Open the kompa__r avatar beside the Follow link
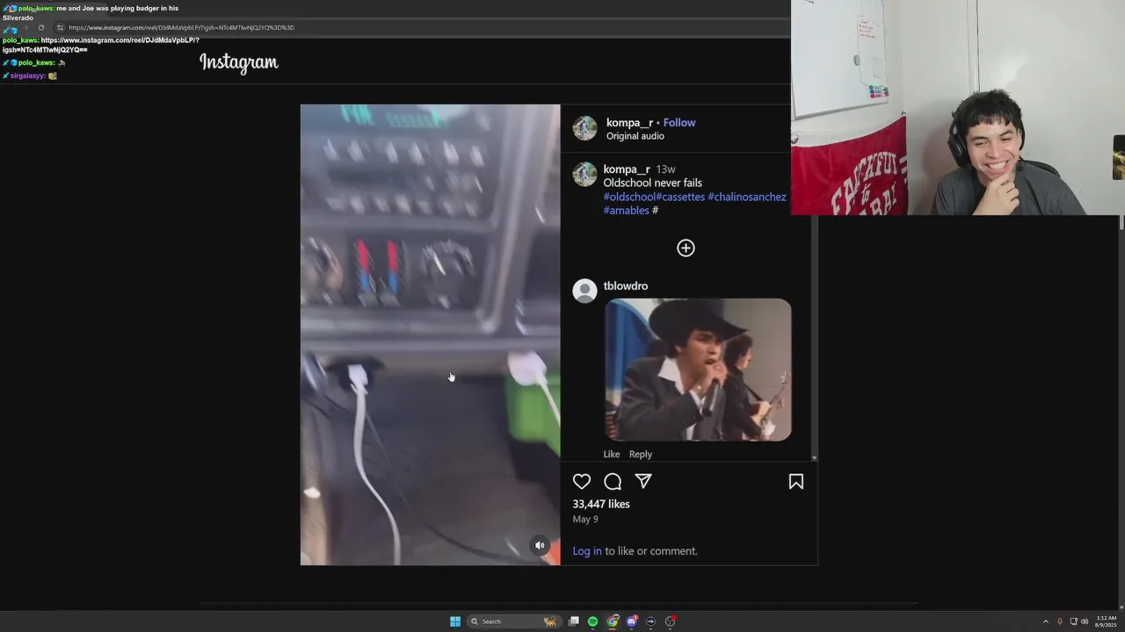The height and width of the screenshot is (632, 1125). tap(584, 128)
